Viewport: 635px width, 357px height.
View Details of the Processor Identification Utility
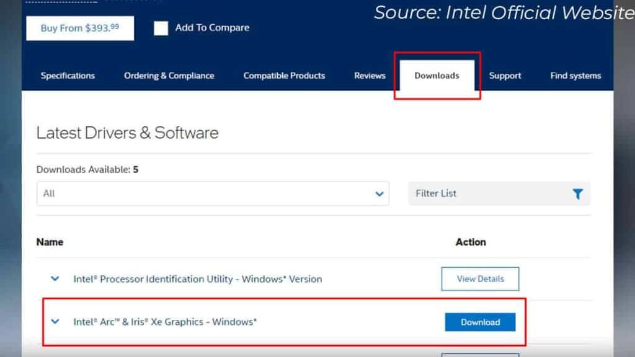tap(480, 279)
